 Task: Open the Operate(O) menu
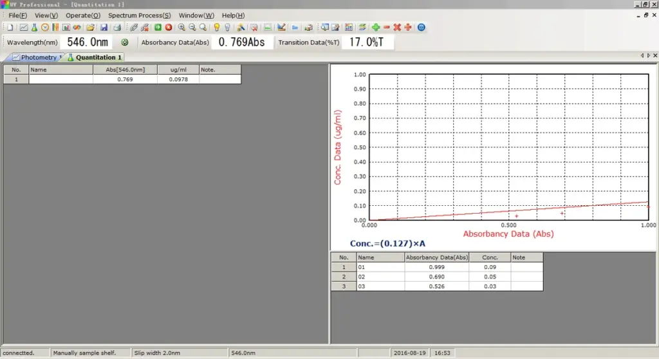click(83, 15)
